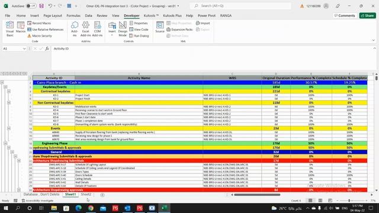
Task: Switch to the Sheet2 tab
Action: pyautogui.click(x=86, y=195)
